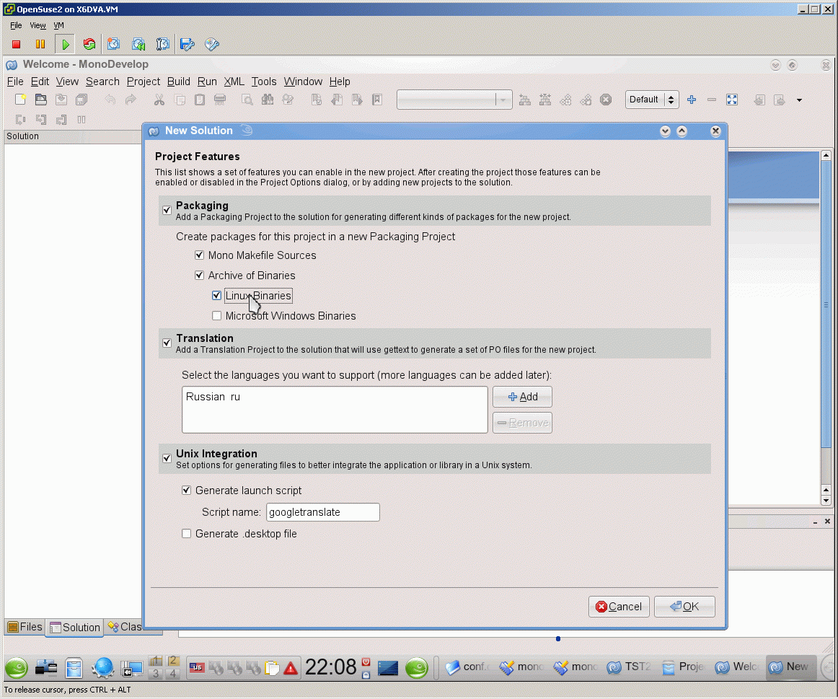The height and width of the screenshot is (699, 838).
Task: Toggle the Packaging feature checkbox
Action: [x=167, y=210]
